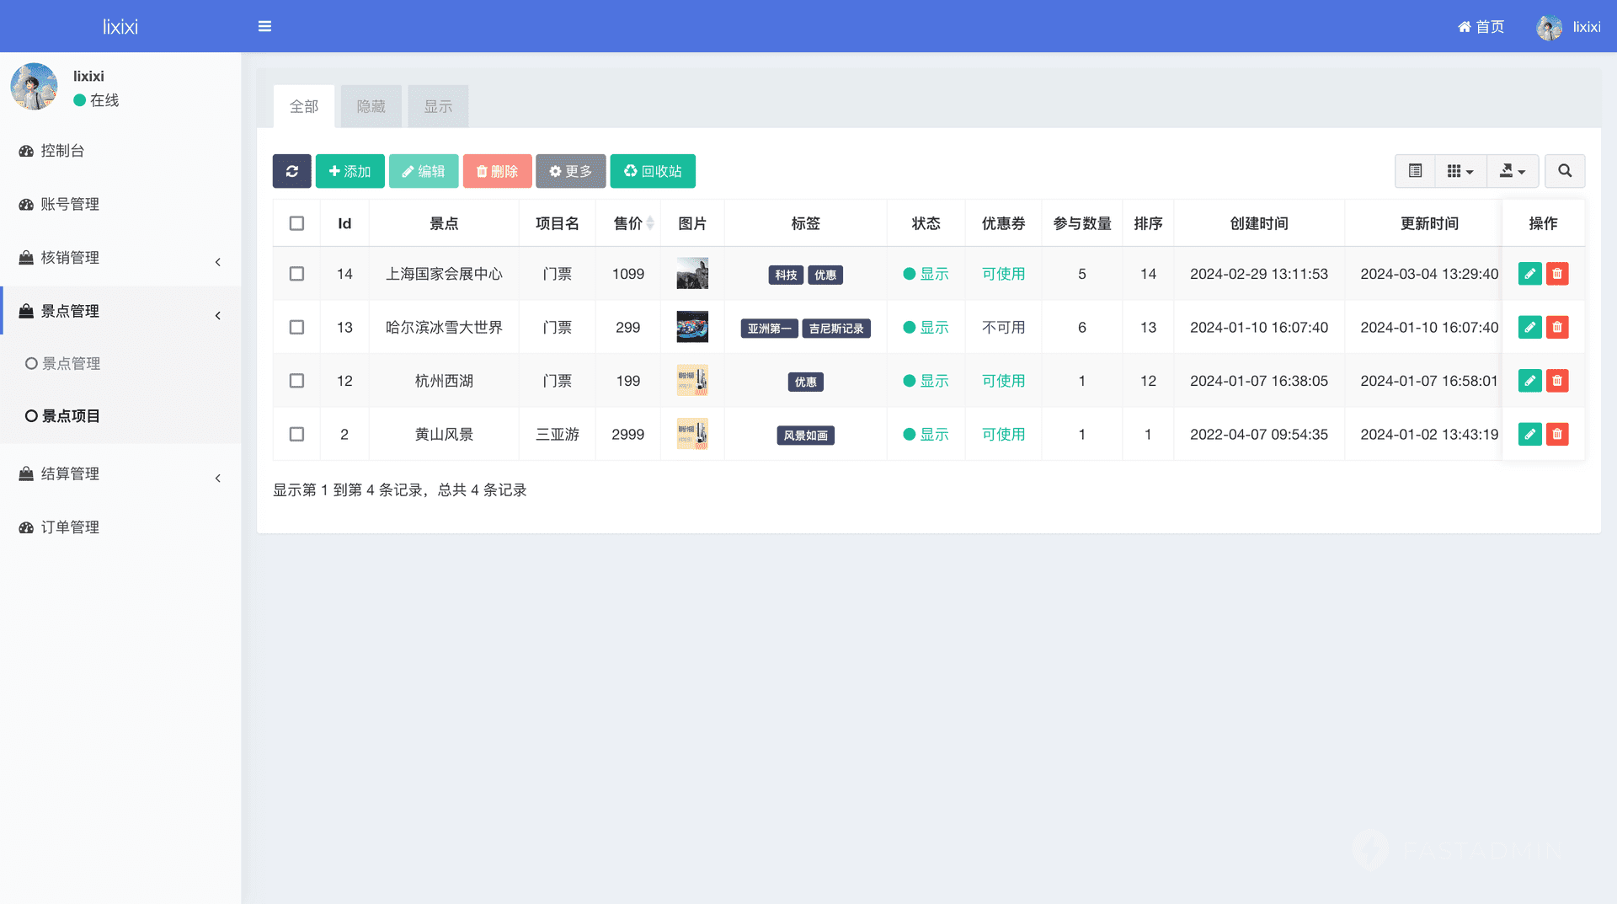
Task: Click the edit pencil icon for 黄山风景
Action: [1529, 434]
